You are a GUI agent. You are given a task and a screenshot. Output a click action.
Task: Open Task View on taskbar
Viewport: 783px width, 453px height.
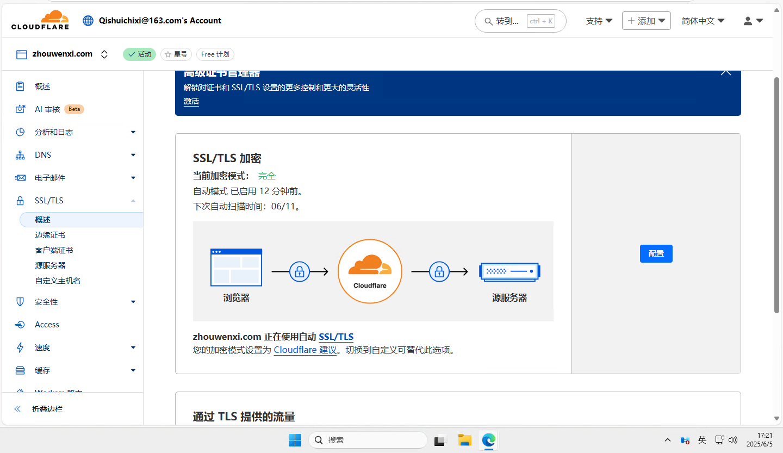(x=440, y=440)
